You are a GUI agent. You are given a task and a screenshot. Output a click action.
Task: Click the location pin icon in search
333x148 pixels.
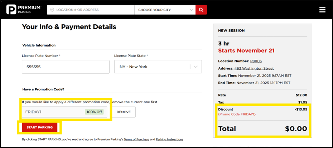[x=52, y=10]
